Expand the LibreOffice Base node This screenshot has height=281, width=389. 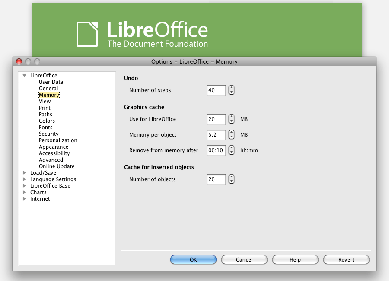click(24, 185)
